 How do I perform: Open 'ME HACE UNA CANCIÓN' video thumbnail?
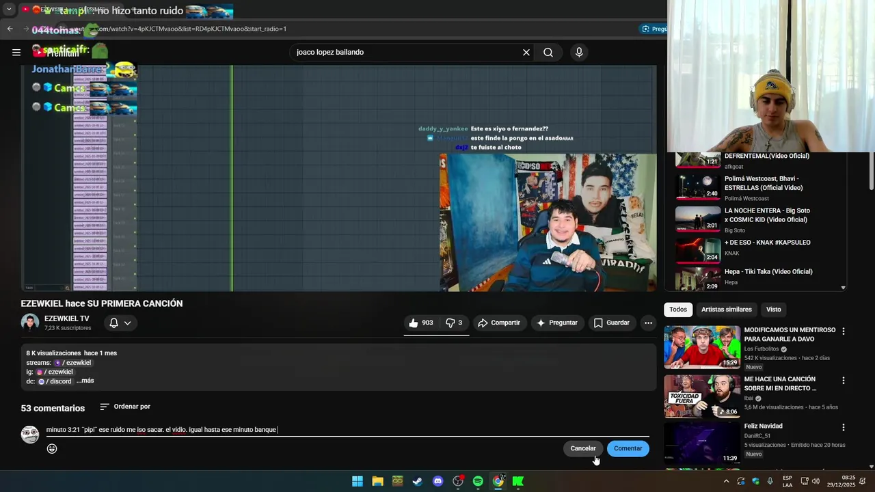[701, 396]
